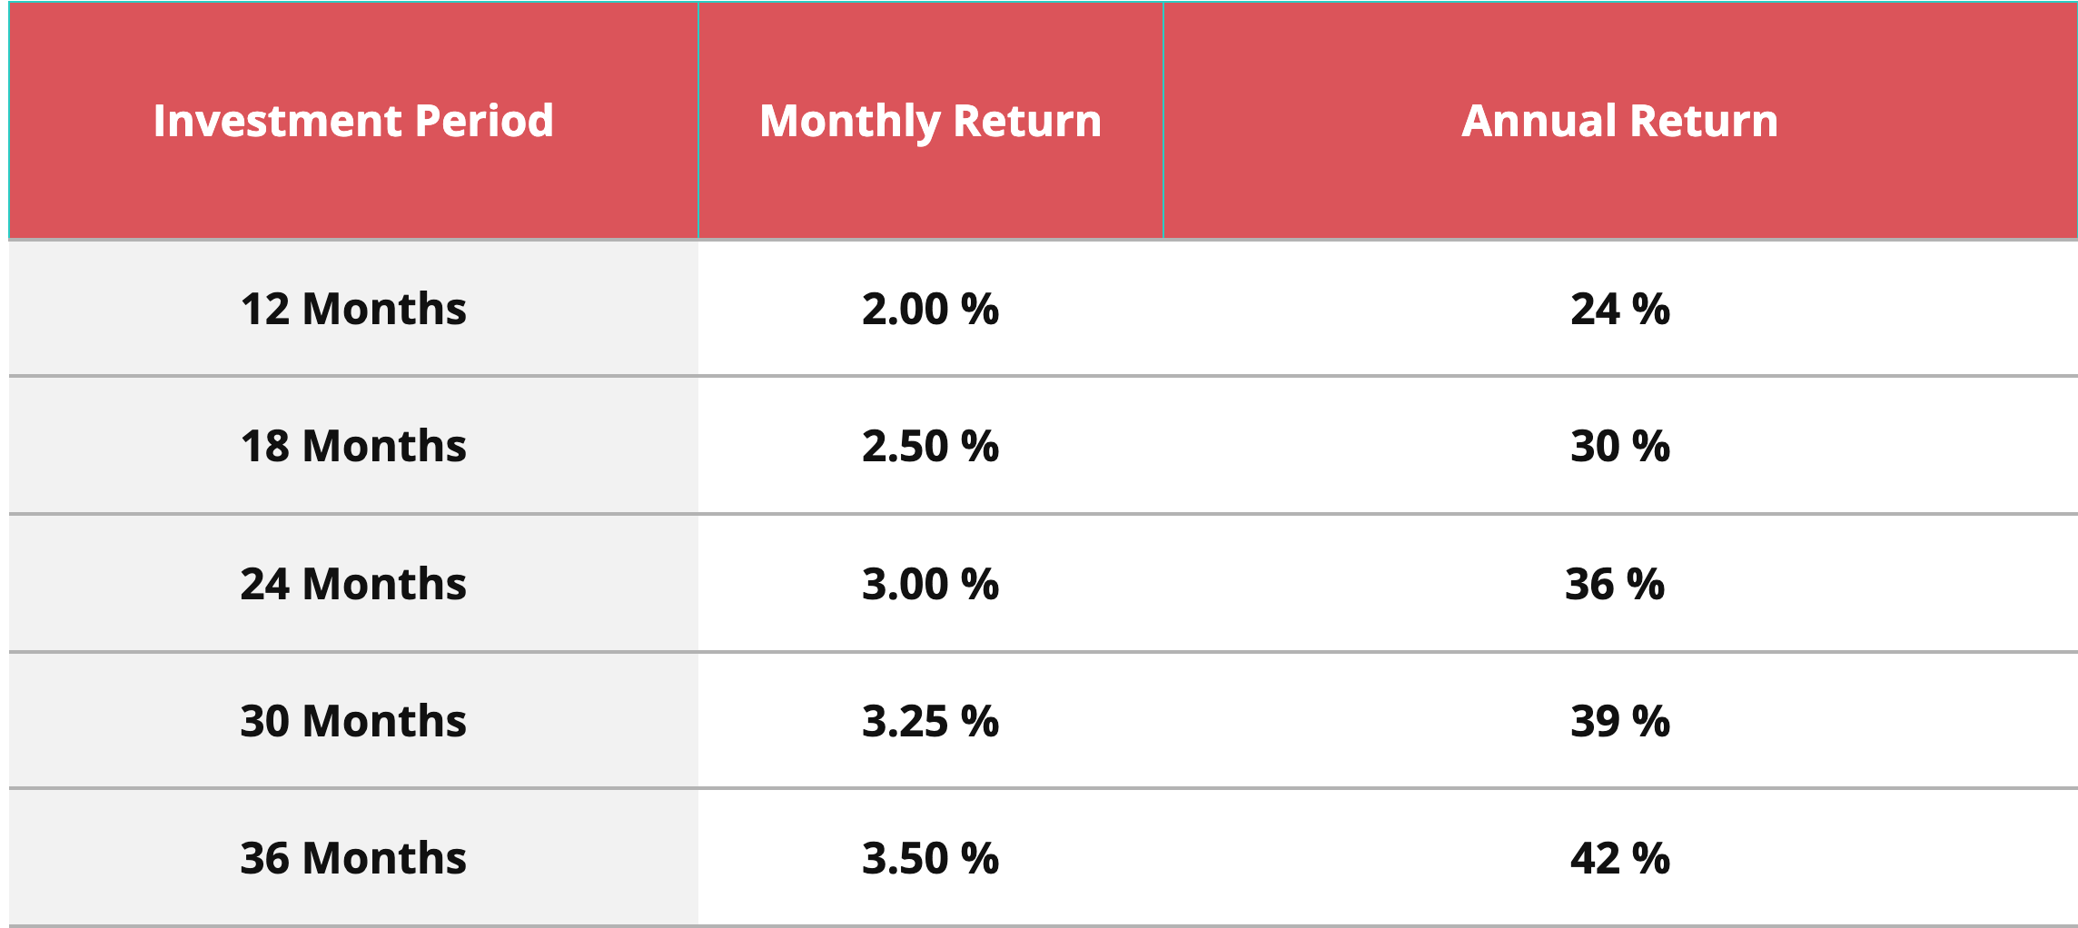Click the 2.00 % monthly return value
The image size is (2078, 928).
(930, 309)
